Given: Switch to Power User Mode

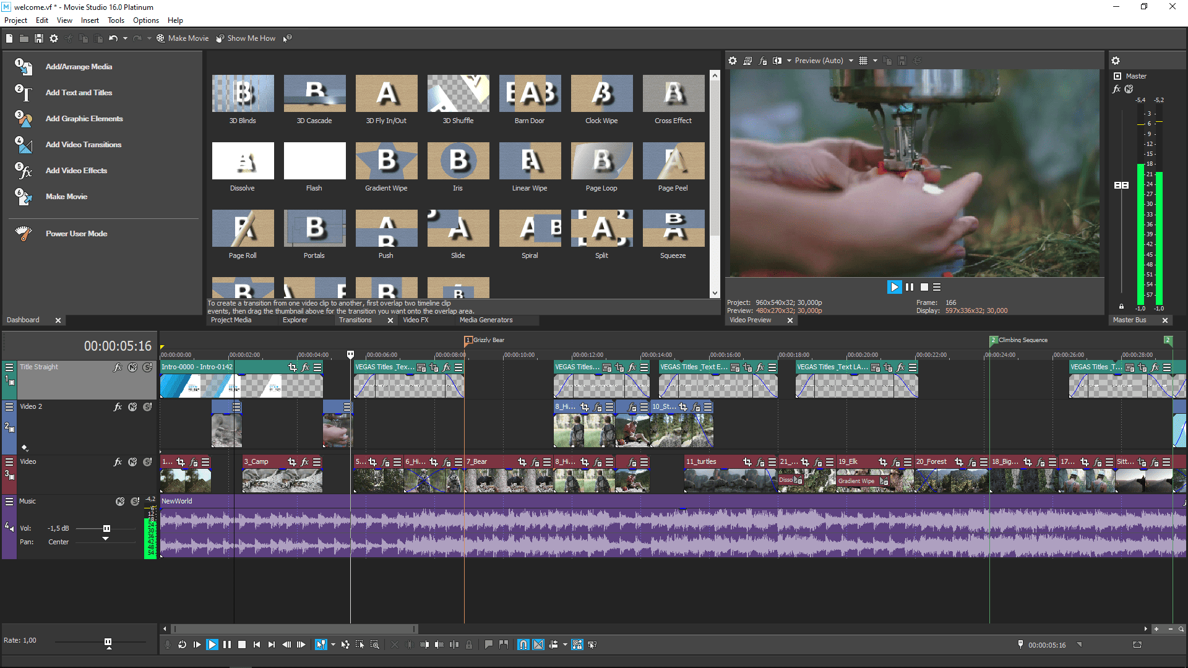Looking at the screenshot, I should pyautogui.click(x=76, y=234).
